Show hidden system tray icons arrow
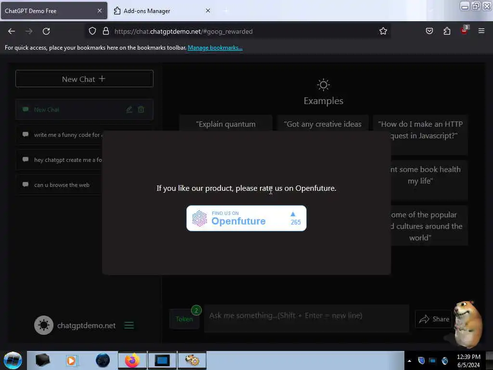This screenshot has height=370, width=493. [409, 361]
